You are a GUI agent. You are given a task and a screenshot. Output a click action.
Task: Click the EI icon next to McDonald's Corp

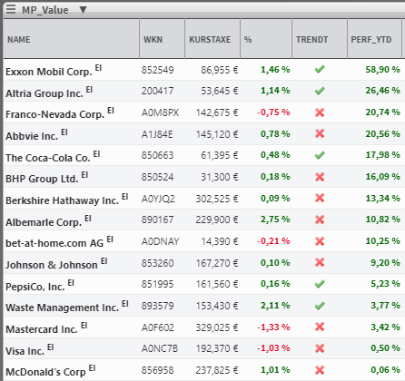point(92,368)
